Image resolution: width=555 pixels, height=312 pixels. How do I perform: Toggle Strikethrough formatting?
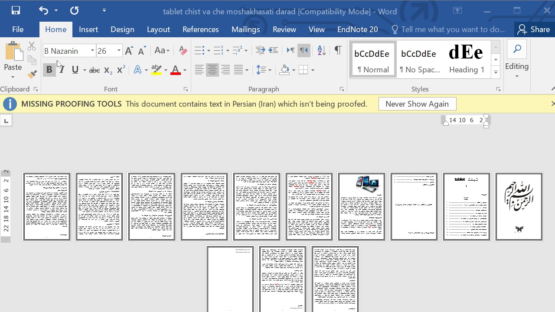click(94, 70)
